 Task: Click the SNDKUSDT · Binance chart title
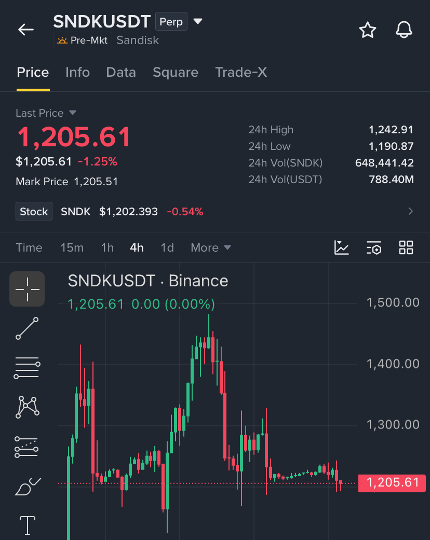click(x=148, y=281)
